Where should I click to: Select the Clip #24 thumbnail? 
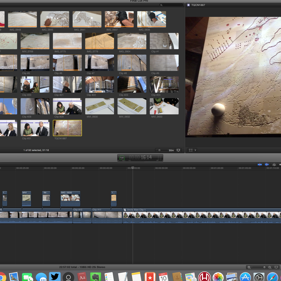point(164,84)
